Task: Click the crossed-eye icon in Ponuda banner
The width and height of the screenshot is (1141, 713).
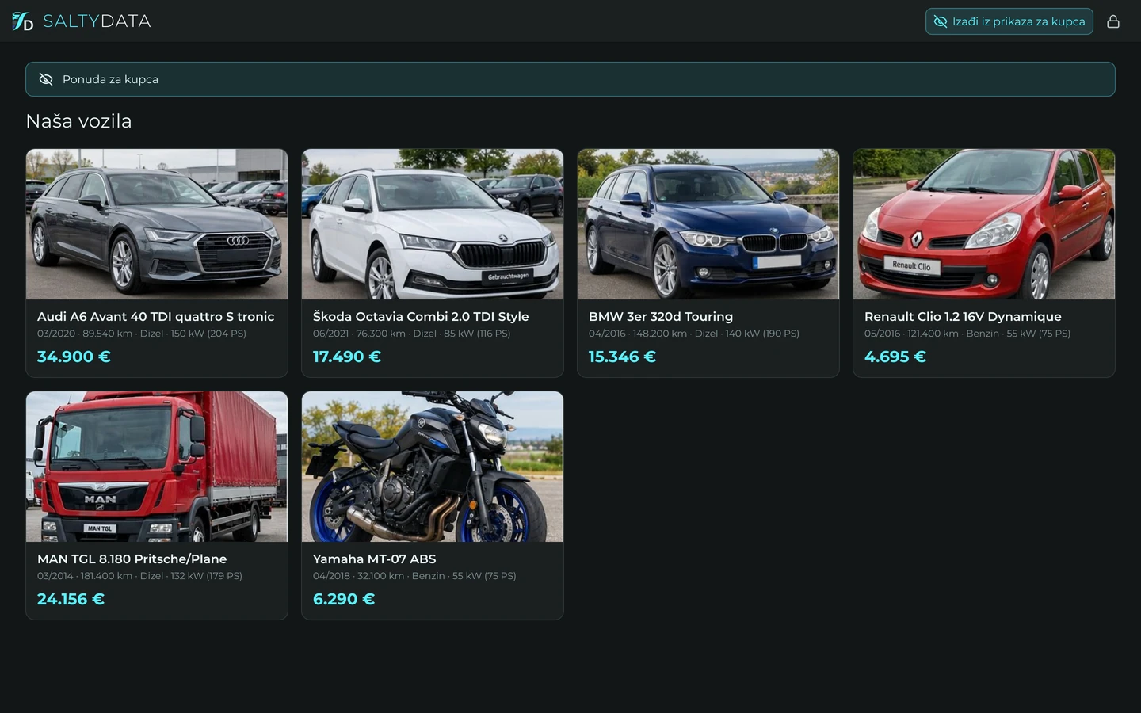Action: (46, 79)
